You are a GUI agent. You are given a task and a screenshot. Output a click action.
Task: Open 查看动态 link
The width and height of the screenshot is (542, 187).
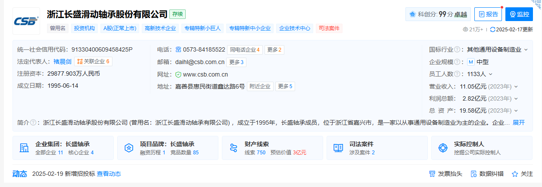click(x=109, y=174)
